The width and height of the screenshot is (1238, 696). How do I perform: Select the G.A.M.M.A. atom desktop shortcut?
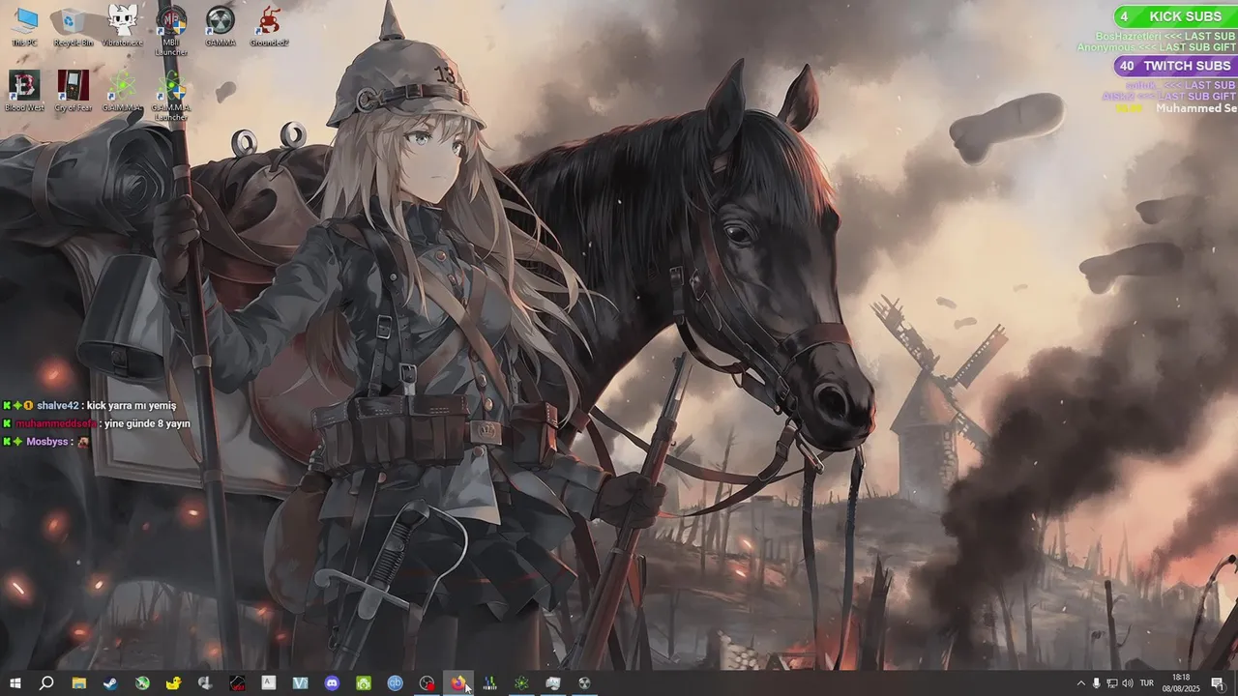(122, 92)
